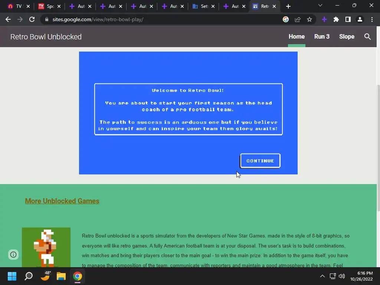Open the Chrome profile avatar

(x=360, y=19)
